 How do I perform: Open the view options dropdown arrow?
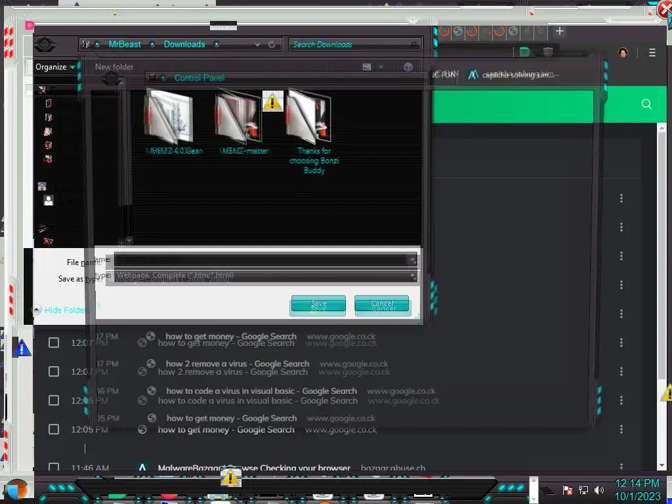[381, 67]
